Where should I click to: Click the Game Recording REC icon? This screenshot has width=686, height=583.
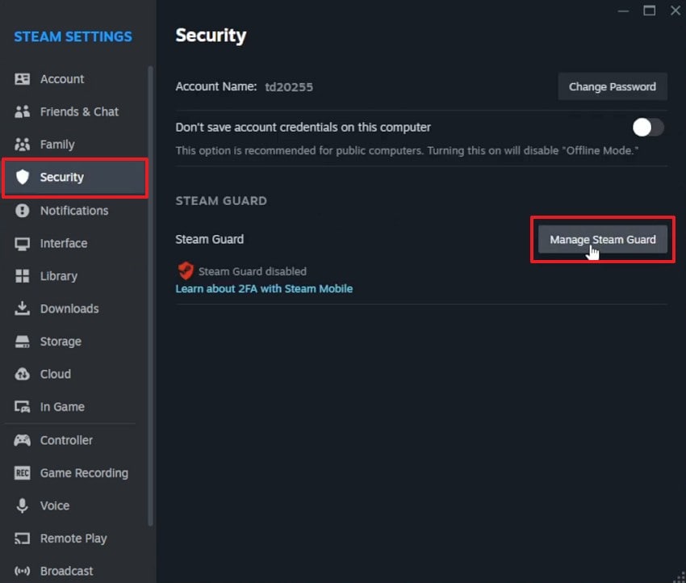(23, 472)
